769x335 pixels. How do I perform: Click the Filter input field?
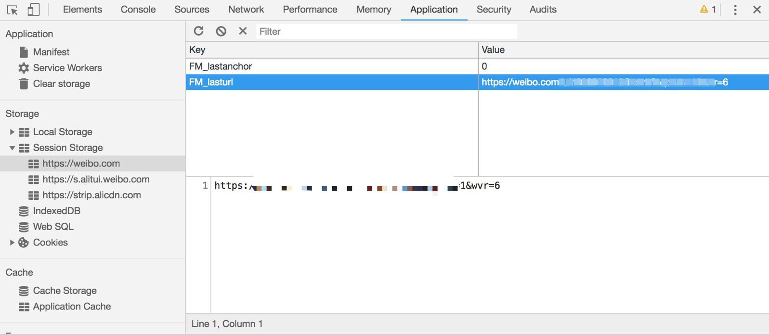click(386, 31)
